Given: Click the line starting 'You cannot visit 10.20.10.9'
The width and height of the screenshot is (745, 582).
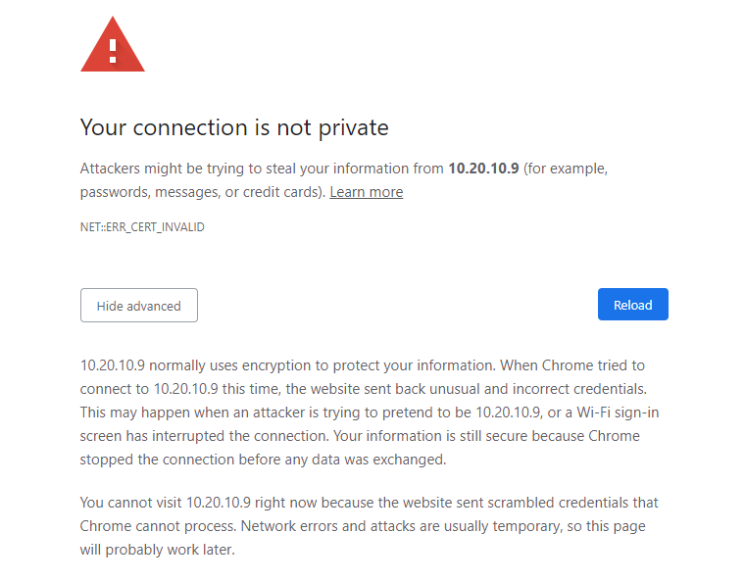Looking at the screenshot, I should click(x=369, y=503).
